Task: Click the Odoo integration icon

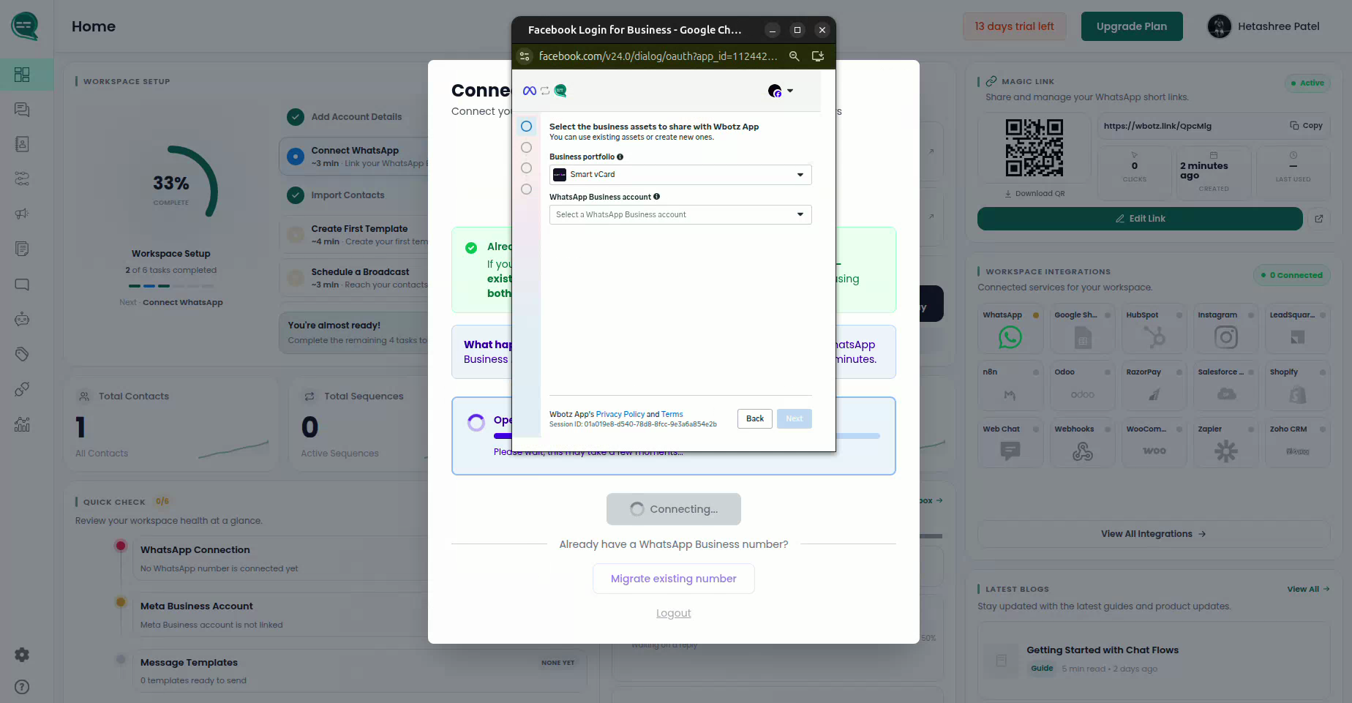Action: pyautogui.click(x=1083, y=394)
